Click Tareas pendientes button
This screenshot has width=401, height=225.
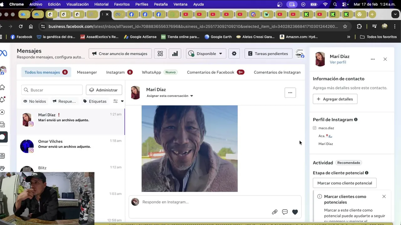tap(268, 53)
